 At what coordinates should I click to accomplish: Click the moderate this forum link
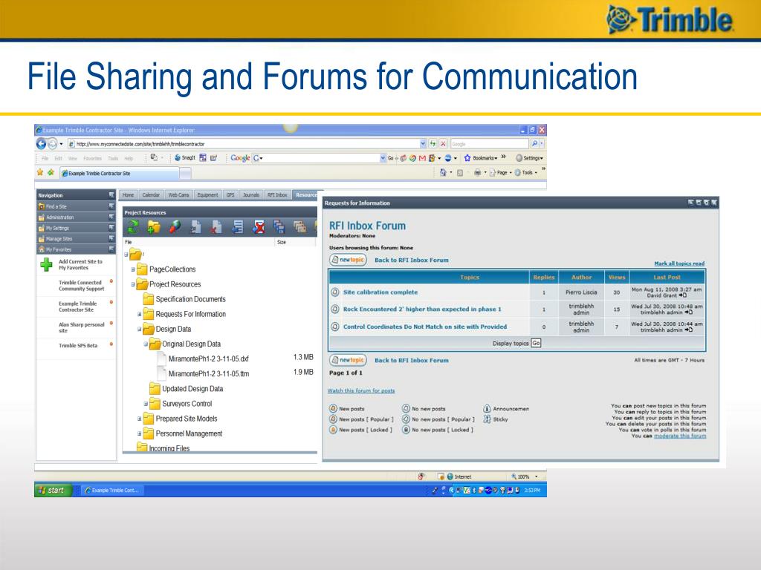[x=680, y=436]
